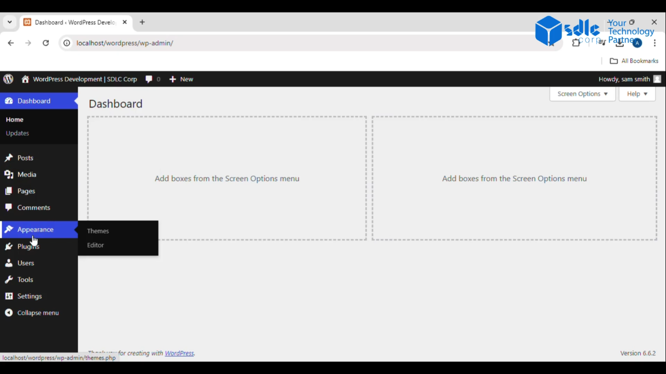Open Plugins from the sidebar
This screenshot has height=374, width=666.
pos(39,246)
